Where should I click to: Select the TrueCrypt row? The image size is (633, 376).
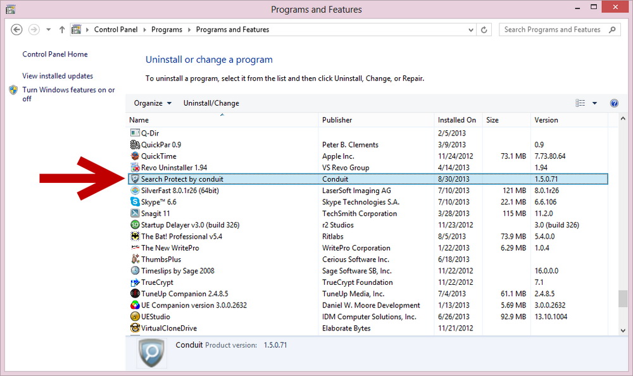(368, 282)
